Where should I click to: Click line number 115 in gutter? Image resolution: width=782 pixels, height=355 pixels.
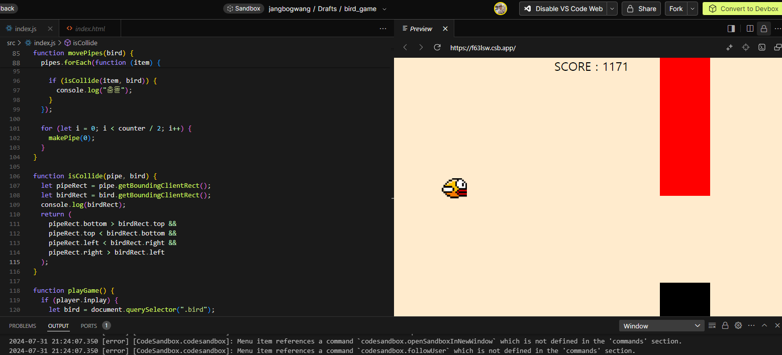(x=15, y=262)
